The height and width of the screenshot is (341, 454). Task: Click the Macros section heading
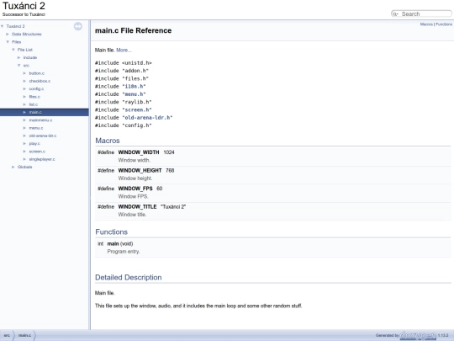(x=108, y=141)
